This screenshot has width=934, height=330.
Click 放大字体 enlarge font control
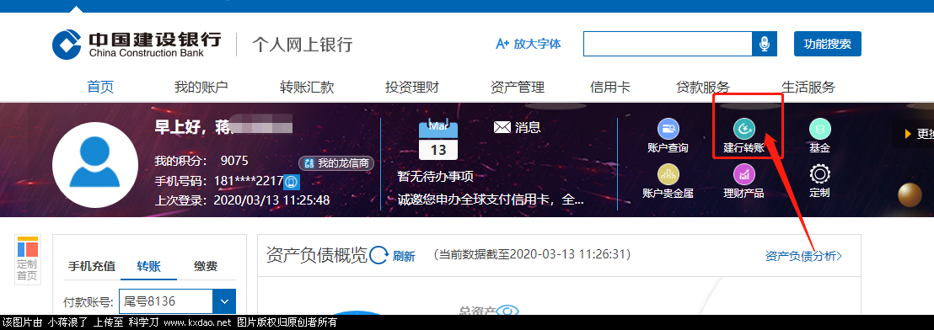click(x=529, y=44)
